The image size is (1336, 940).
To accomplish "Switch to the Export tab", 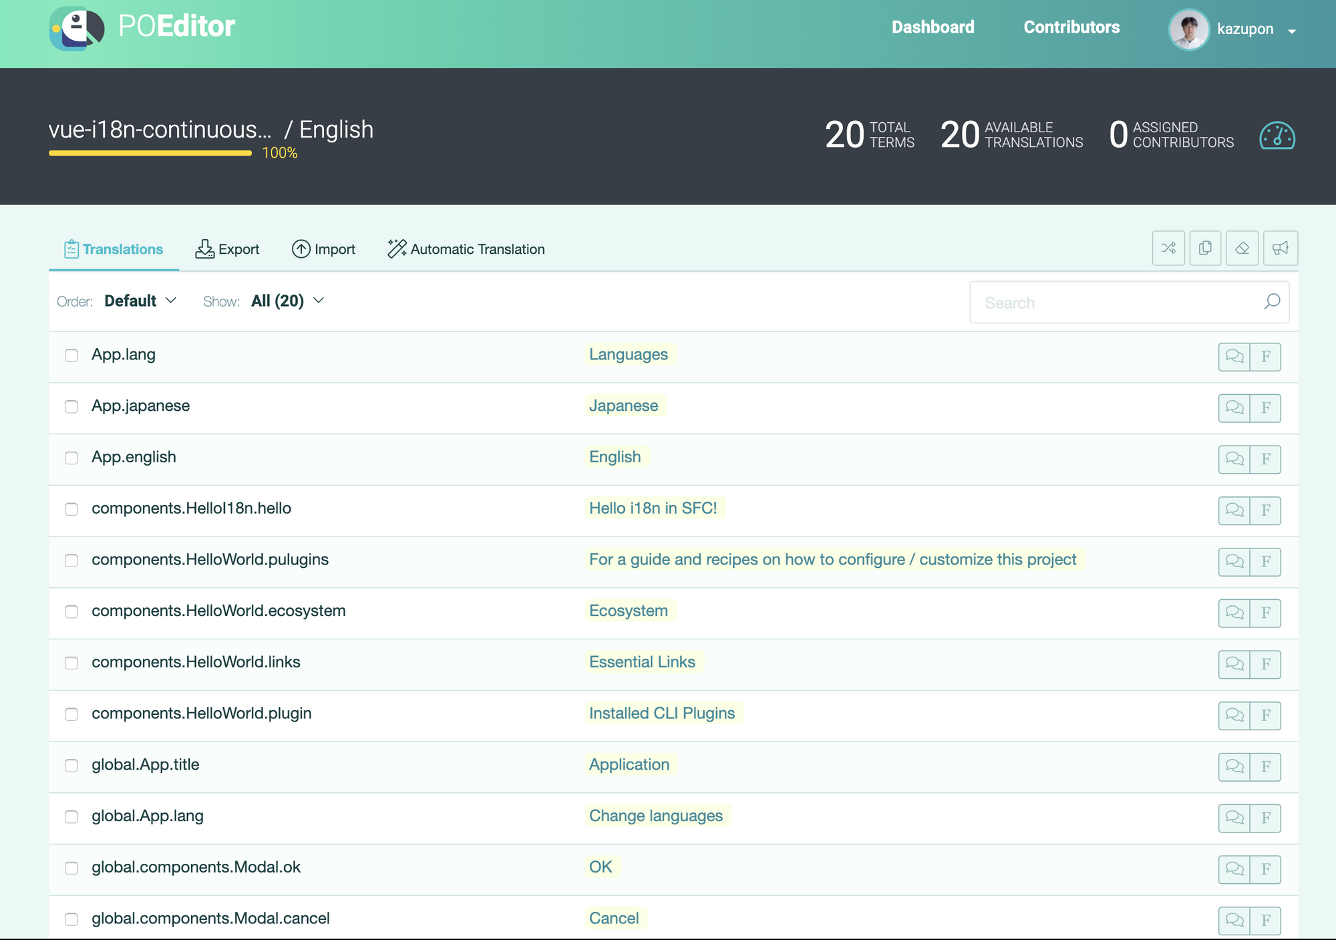I will [x=227, y=249].
